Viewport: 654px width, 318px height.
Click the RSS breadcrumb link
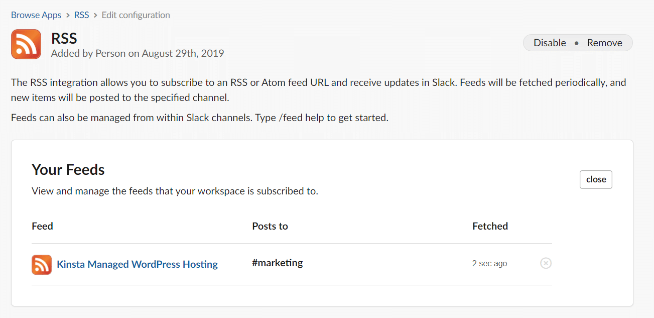81,15
